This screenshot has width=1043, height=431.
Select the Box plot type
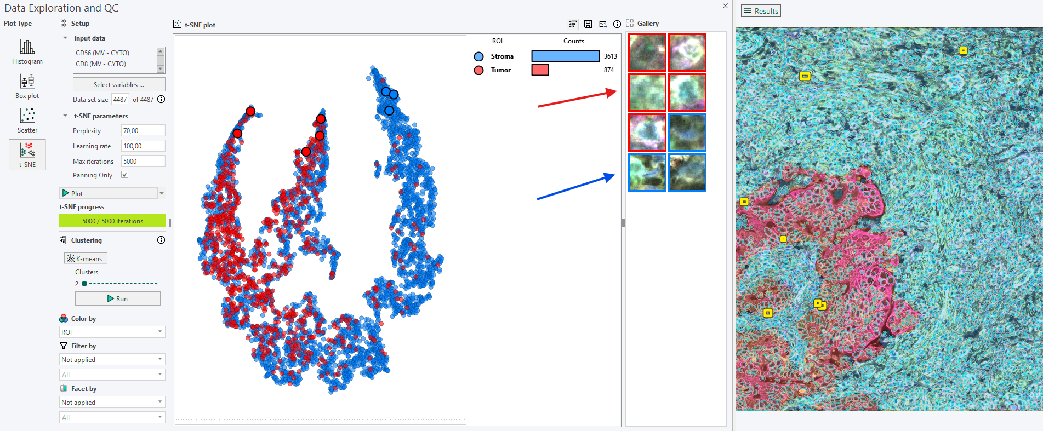pyautogui.click(x=27, y=86)
